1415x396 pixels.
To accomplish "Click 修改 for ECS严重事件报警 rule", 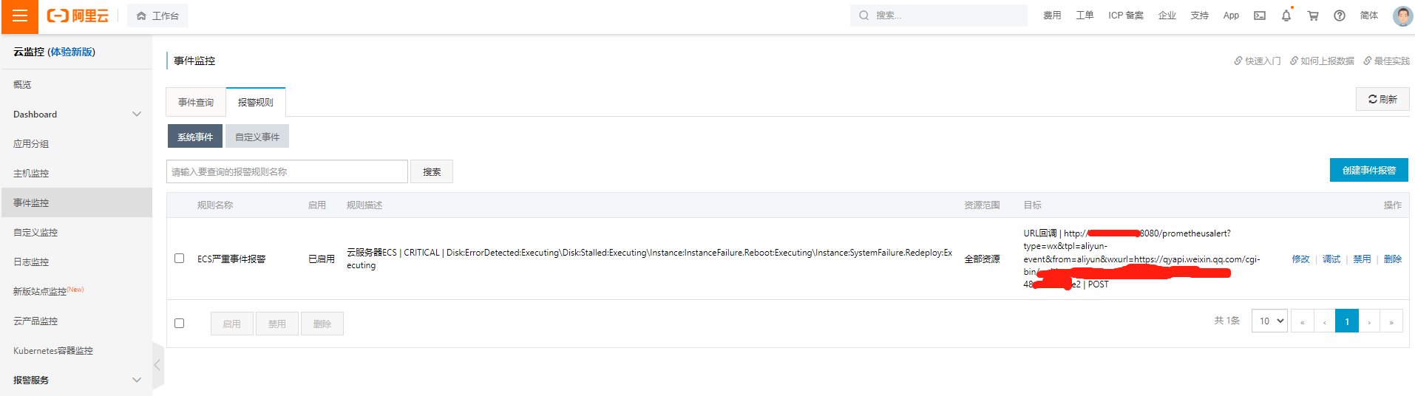I will (x=1300, y=259).
